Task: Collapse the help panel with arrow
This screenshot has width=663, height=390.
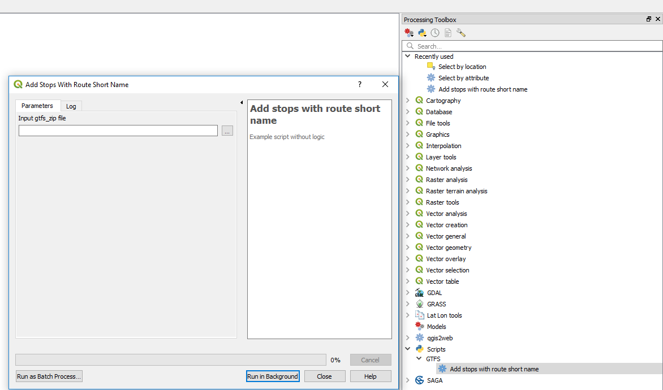Action: (242, 103)
